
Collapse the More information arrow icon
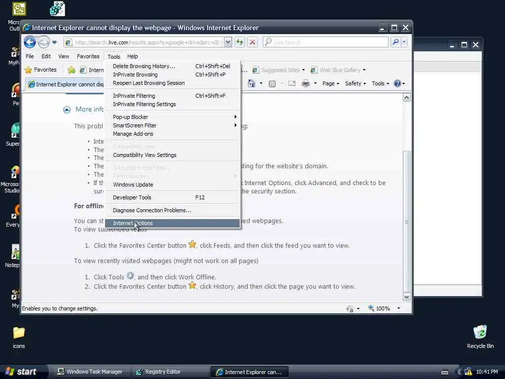(67, 110)
